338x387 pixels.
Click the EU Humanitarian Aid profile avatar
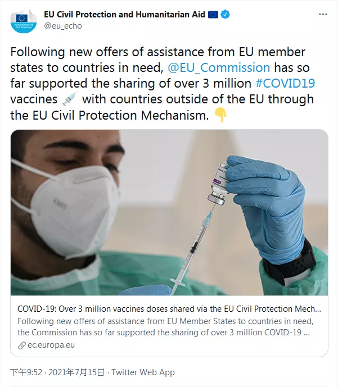pyautogui.click(x=24, y=20)
